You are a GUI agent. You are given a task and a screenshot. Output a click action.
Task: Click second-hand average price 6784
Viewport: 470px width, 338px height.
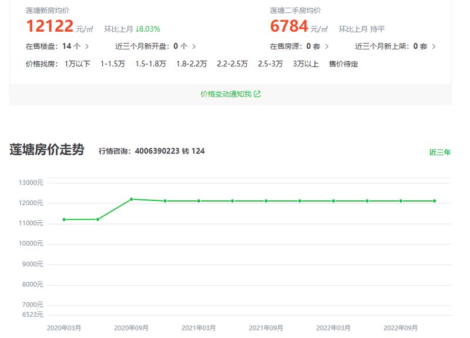pyautogui.click(x=289, y=26)
